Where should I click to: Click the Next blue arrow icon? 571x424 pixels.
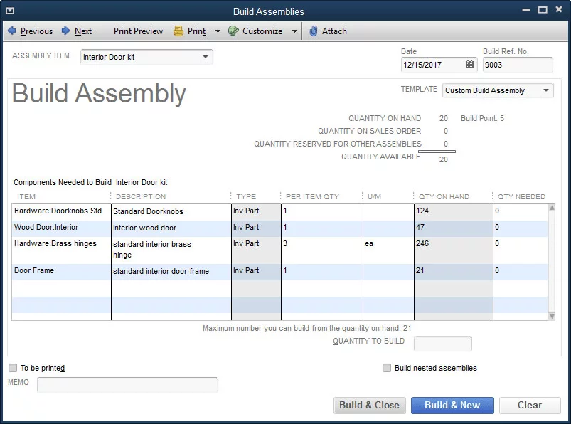pyautogui.click(x=65, y=31)
